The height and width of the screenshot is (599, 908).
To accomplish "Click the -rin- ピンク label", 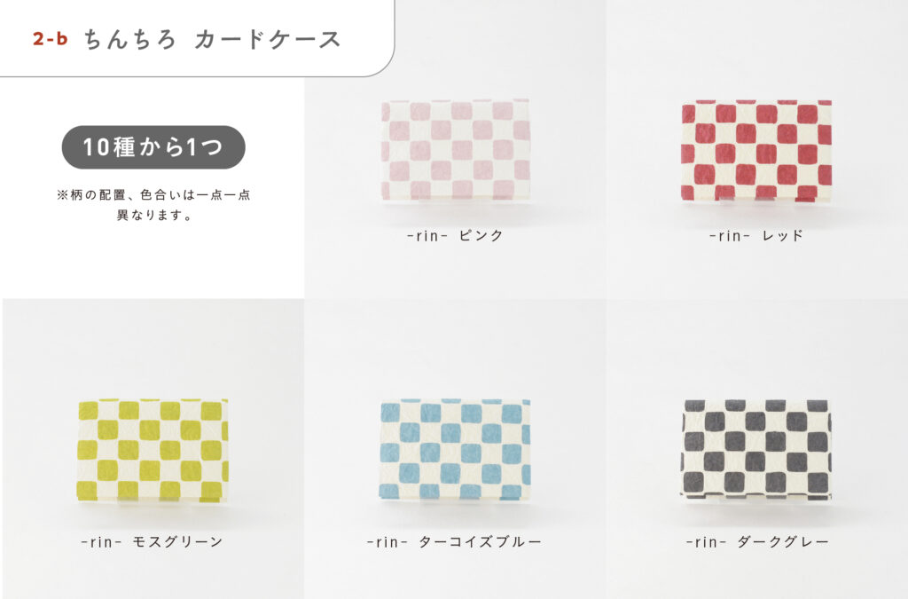I will click(x=455, y=235).
